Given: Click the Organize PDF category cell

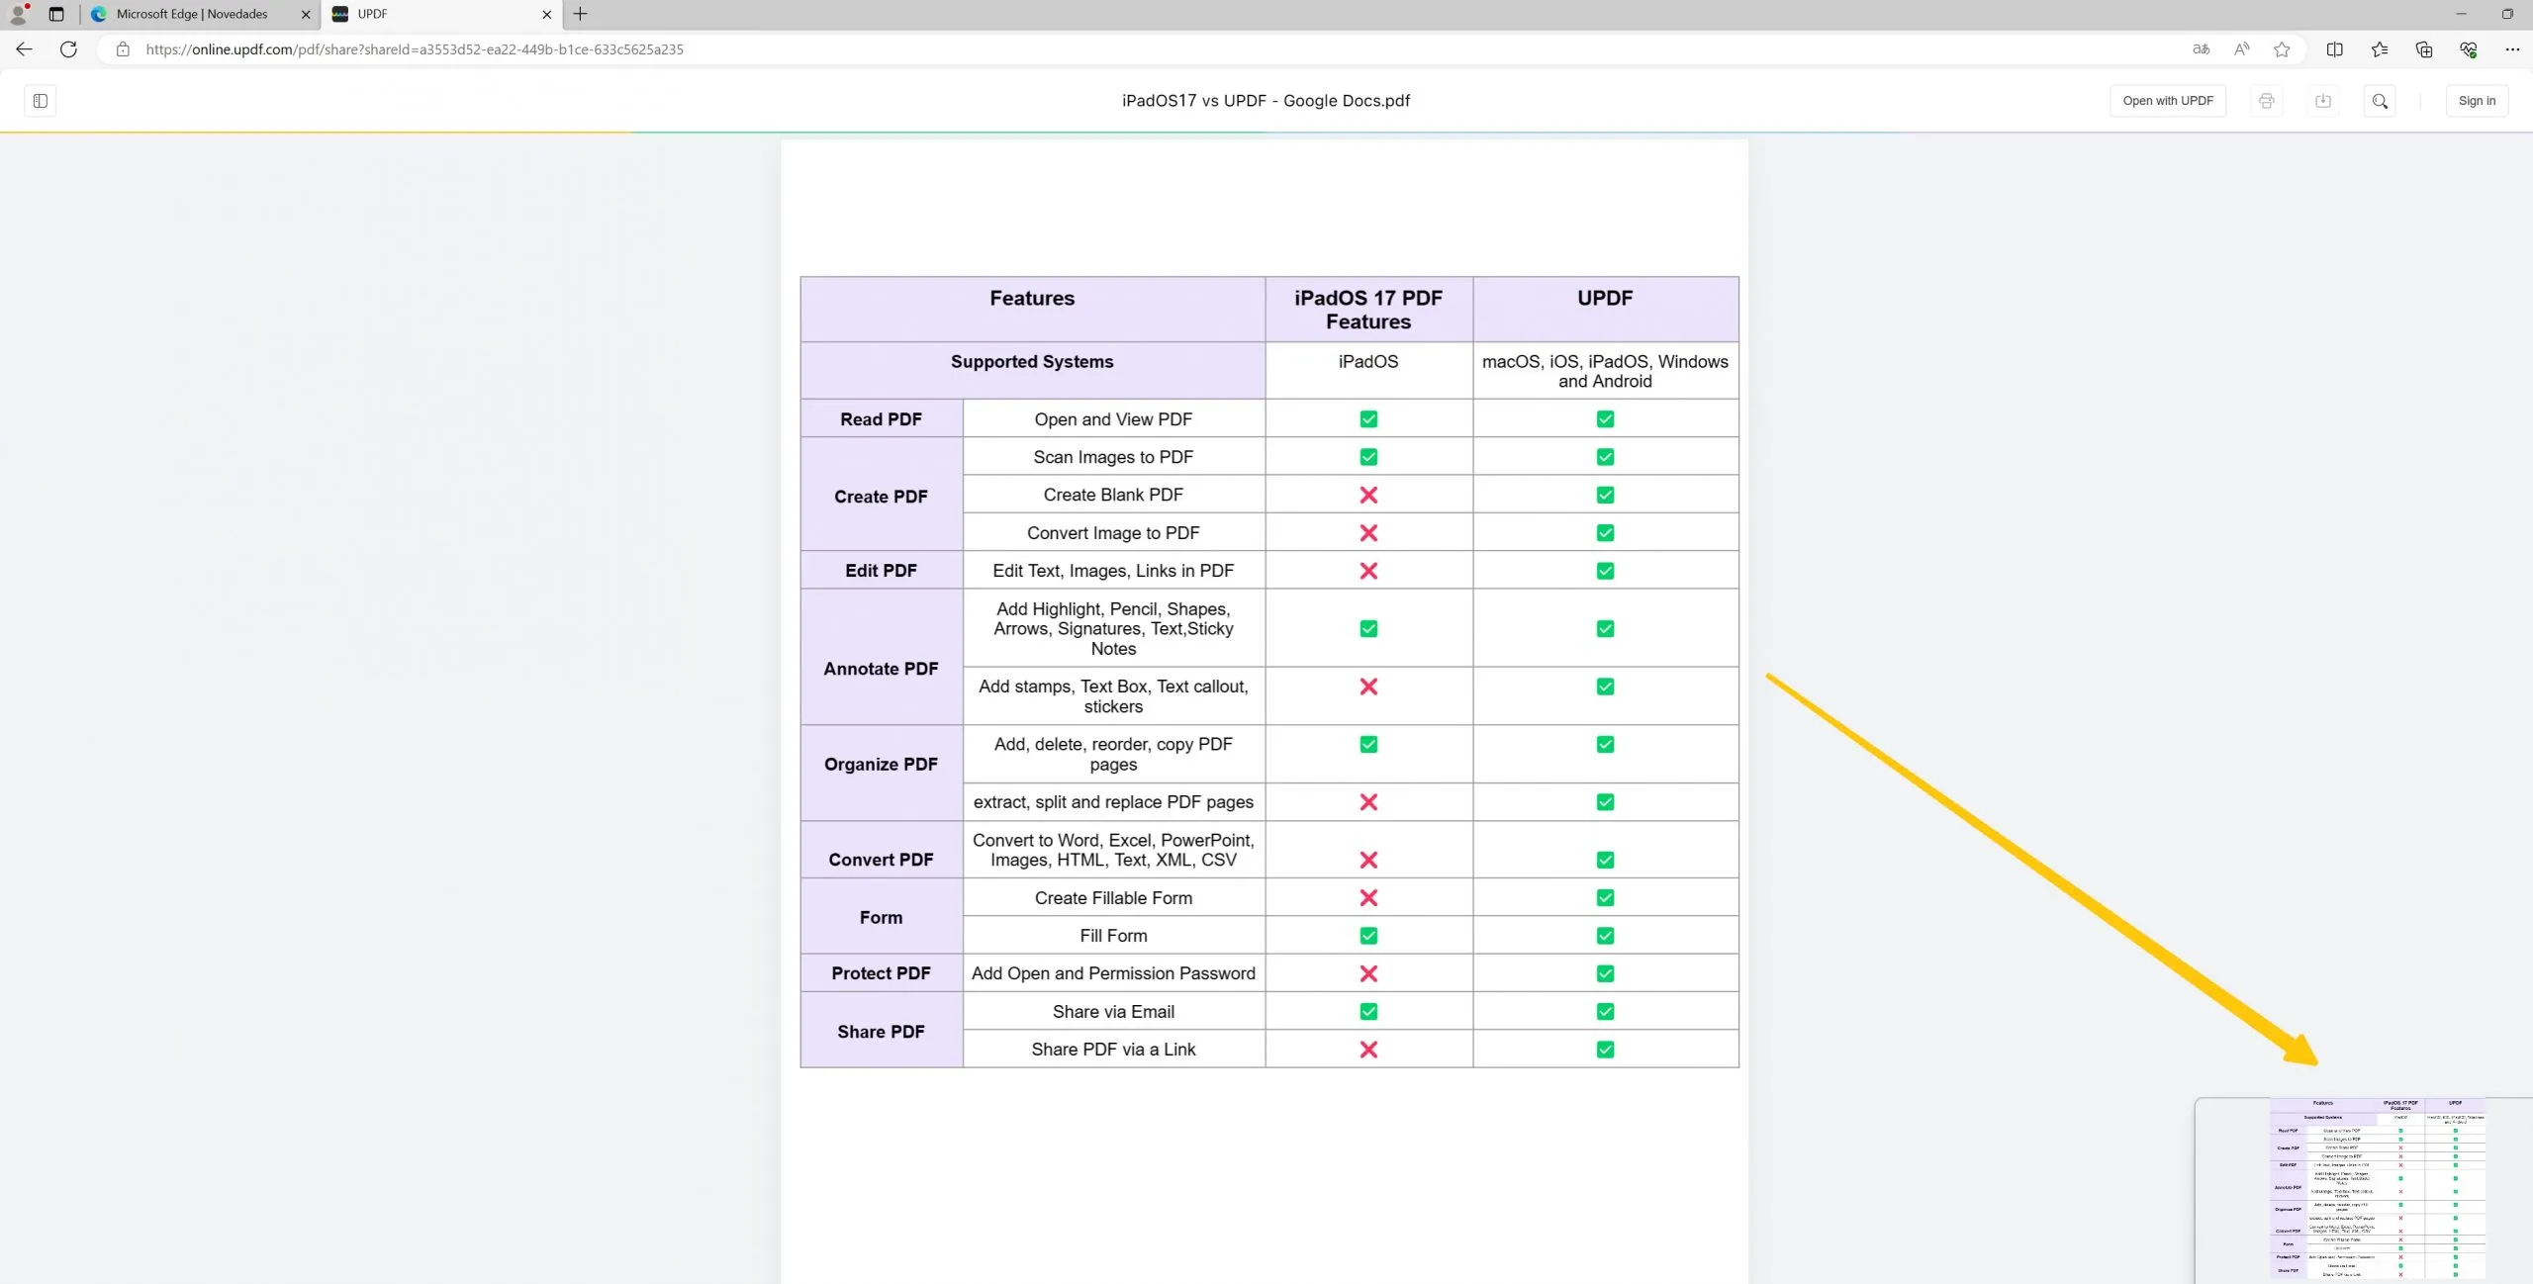Looking at the screenshot, I should click(881, 774).
